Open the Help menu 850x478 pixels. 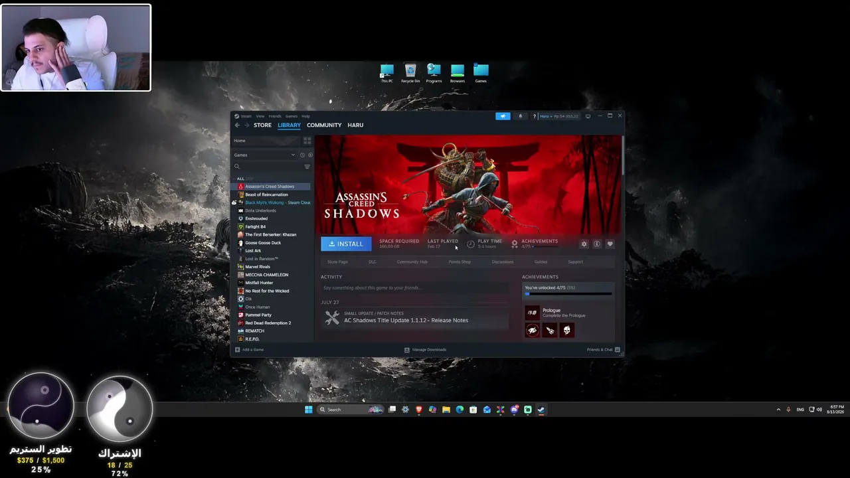pos(305,116)
